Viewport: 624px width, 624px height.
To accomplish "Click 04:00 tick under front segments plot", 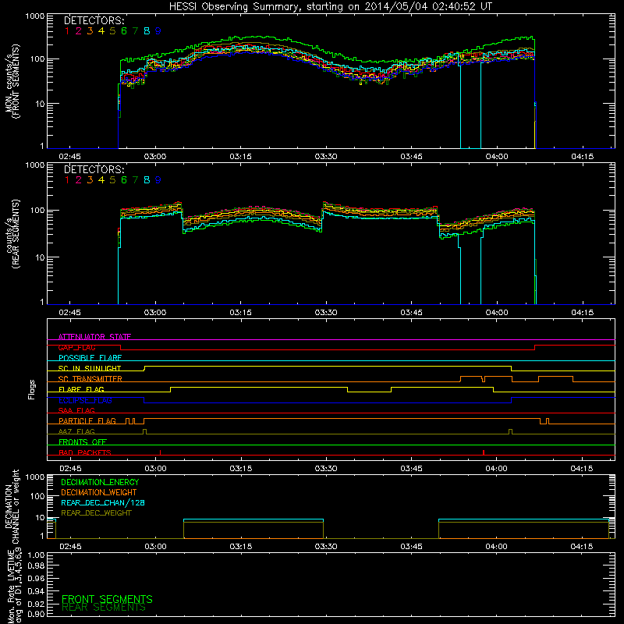I will tap(497, 157).
